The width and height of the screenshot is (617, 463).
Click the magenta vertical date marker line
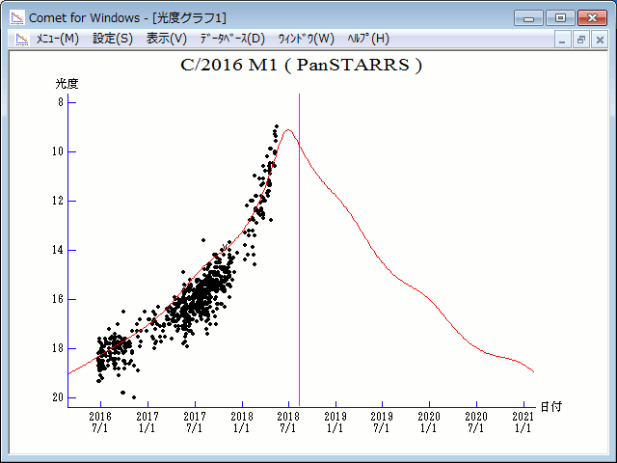click(x=300, y=241)
